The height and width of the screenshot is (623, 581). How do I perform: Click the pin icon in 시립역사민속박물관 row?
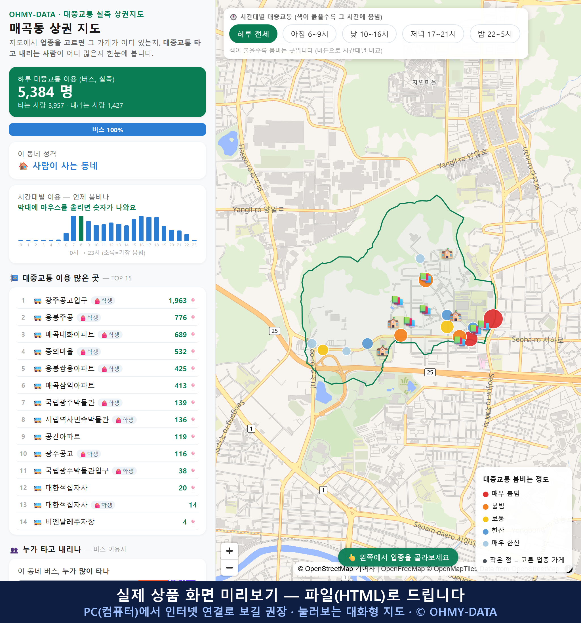pos(193,420)
